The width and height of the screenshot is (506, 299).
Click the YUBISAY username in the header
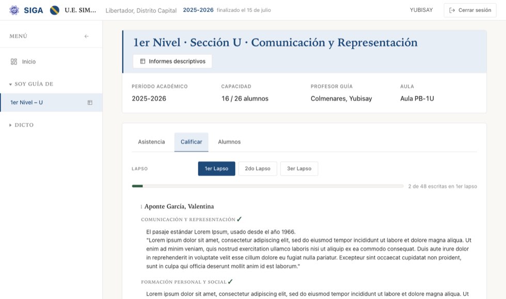(421, 10)
